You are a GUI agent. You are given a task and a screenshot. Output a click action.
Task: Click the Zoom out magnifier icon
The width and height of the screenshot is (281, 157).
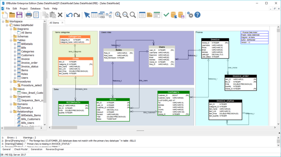(x=125, y=15)
